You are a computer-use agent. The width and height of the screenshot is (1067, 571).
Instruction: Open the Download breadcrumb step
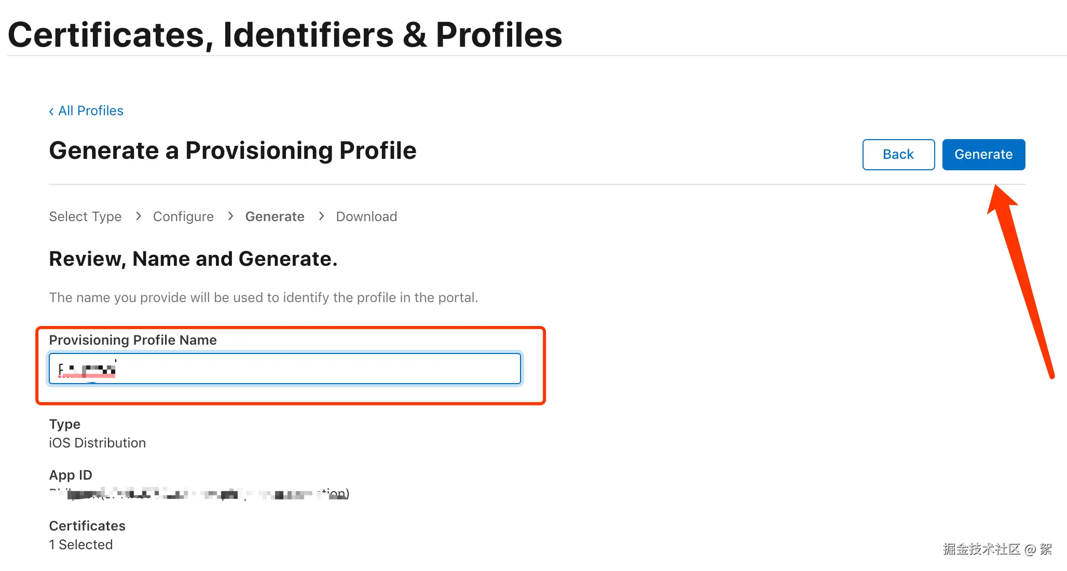366,216
